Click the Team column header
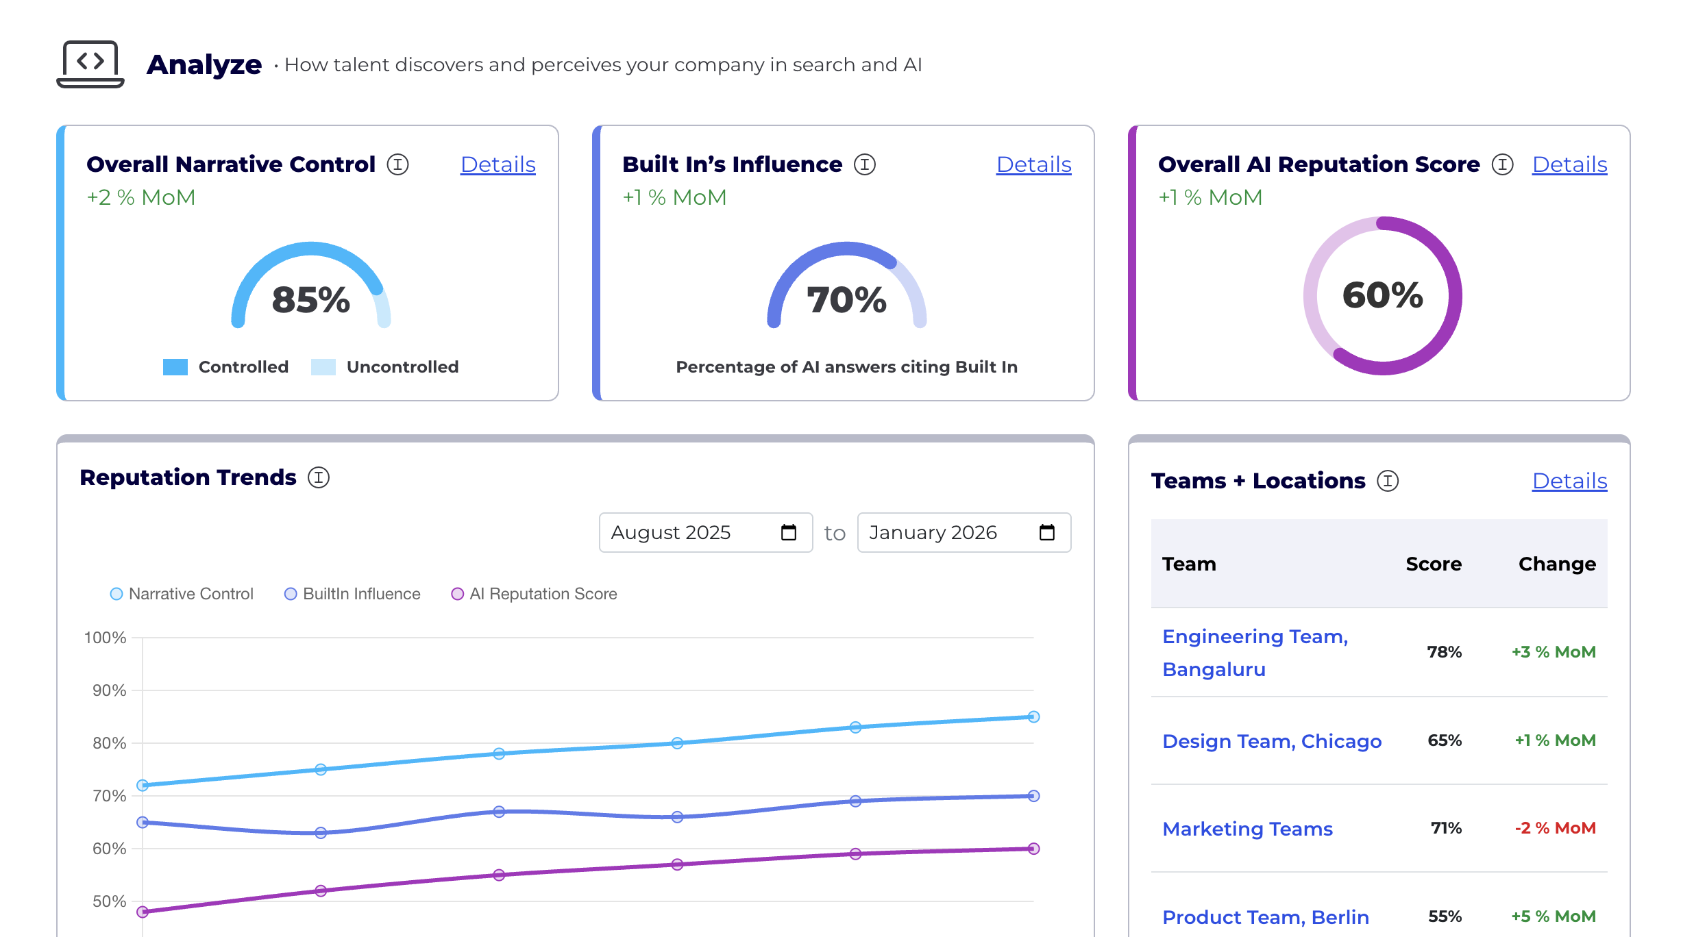Viewport: 1694px width, 937px height. point(1189,564)
